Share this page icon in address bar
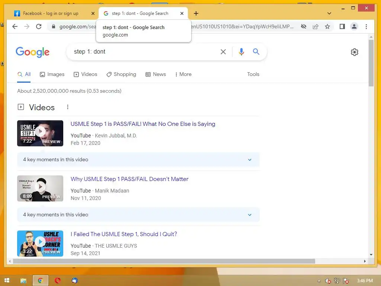 (316, 26)
